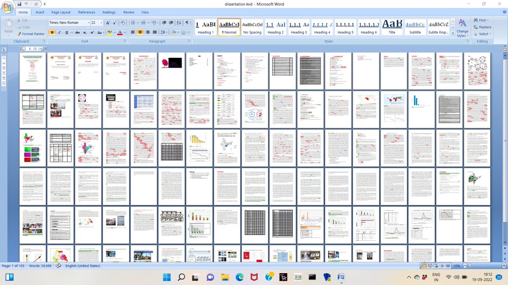
Task: Switch to Print Layout view in status bar
Action: pyautogui.click(x=425, y=266)
